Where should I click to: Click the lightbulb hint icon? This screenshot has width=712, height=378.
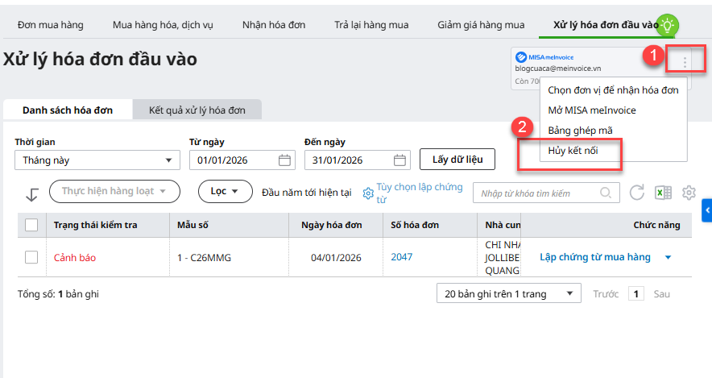667,25
